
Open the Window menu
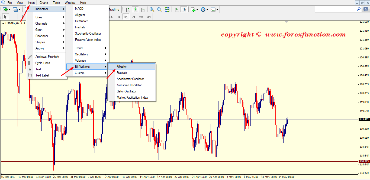(x=70, y=3)
